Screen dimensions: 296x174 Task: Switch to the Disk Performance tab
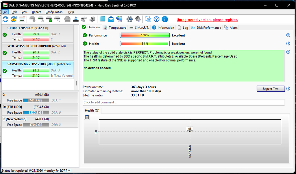(x=206, y=27)
